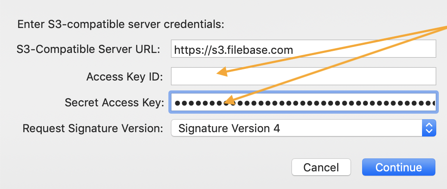Click the "Access Key ID:" label text
The height and width of the screenshot is (189, 447).
[x=124, y=77]
